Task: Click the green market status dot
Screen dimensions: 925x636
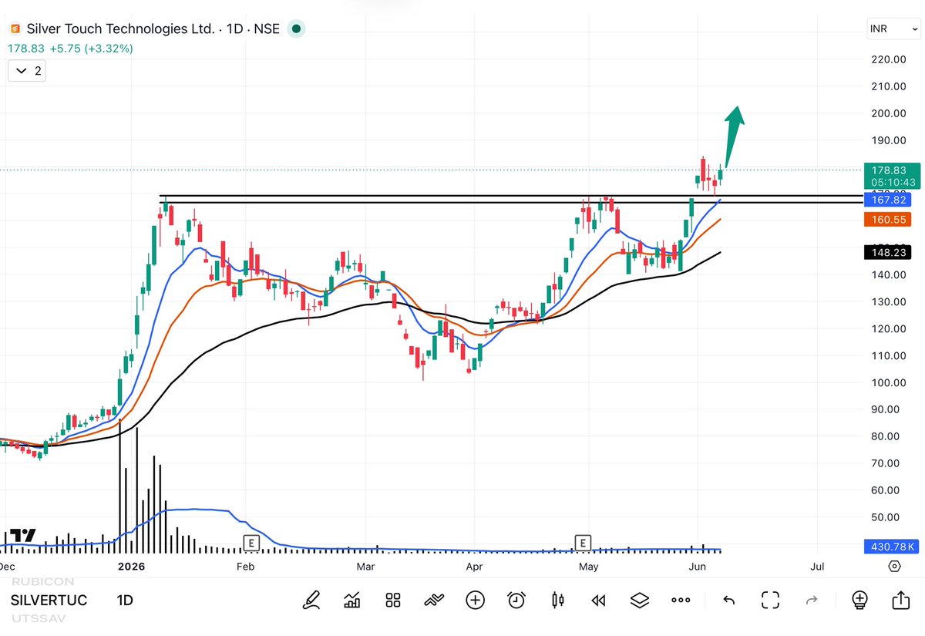Action: point(295,29)
